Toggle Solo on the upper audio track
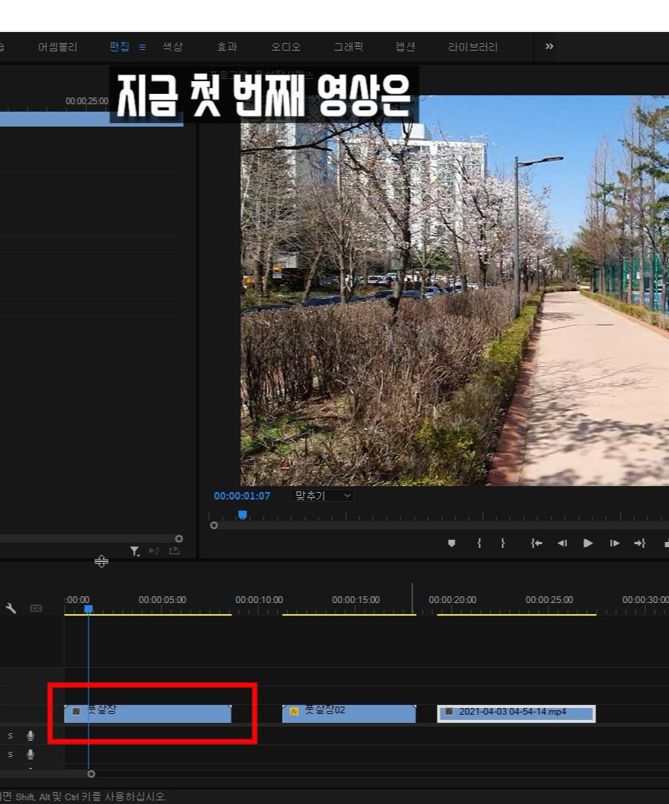This screenshot has width=669, height=804. pos(10,736)
